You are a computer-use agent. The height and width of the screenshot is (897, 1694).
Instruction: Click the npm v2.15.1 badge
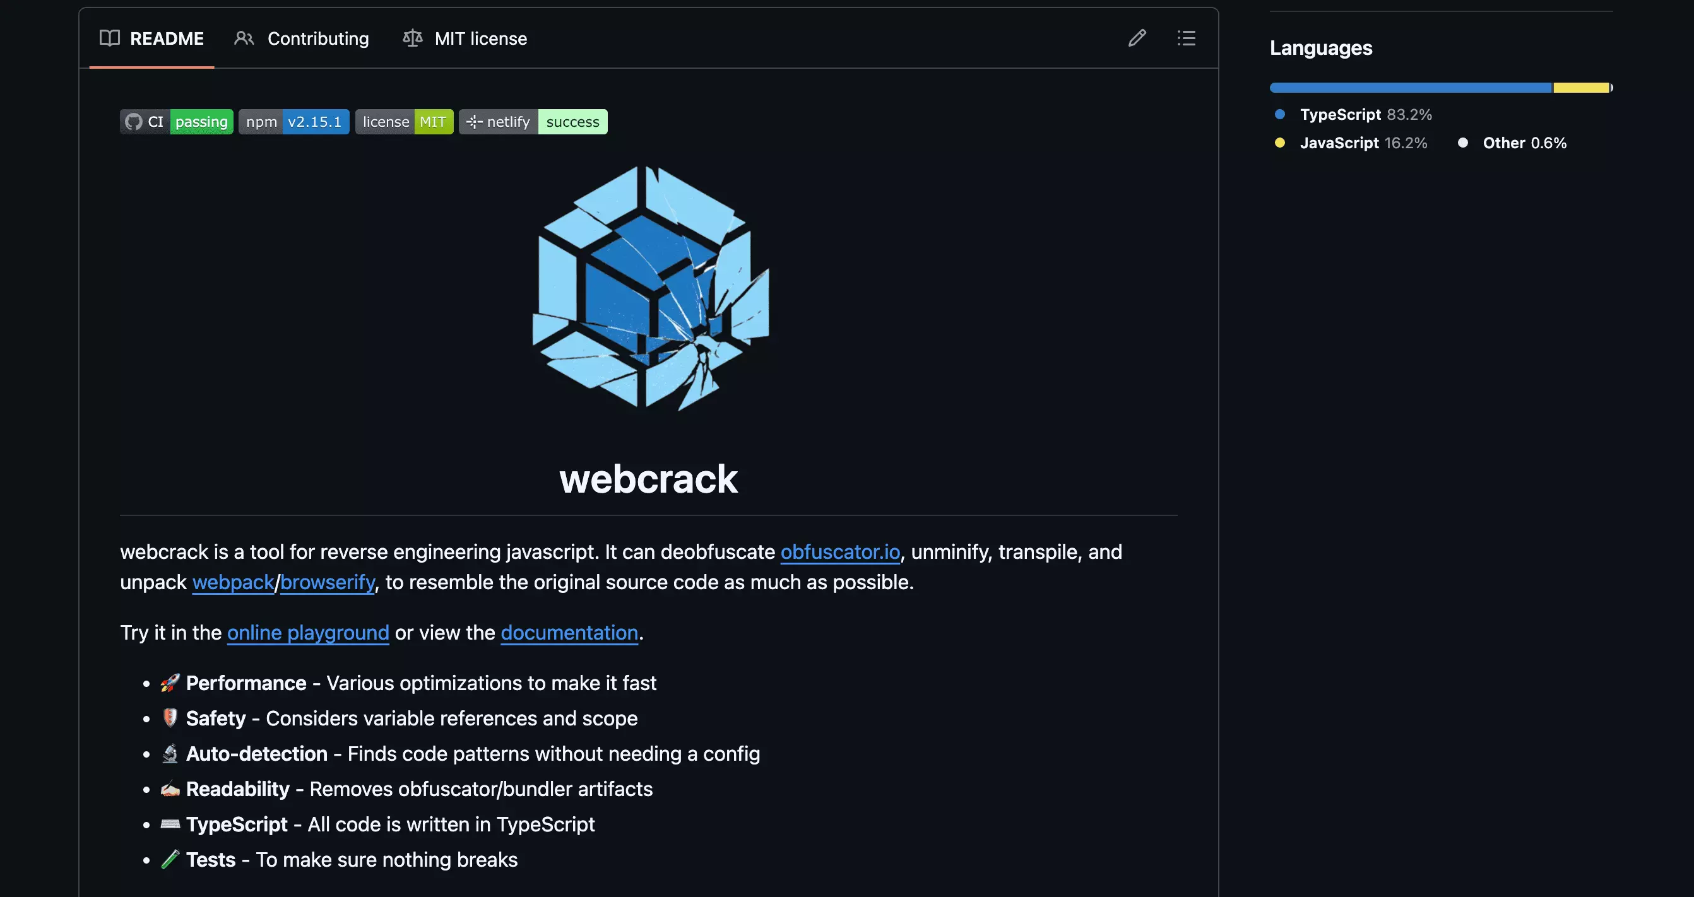(x=293, y=122)
